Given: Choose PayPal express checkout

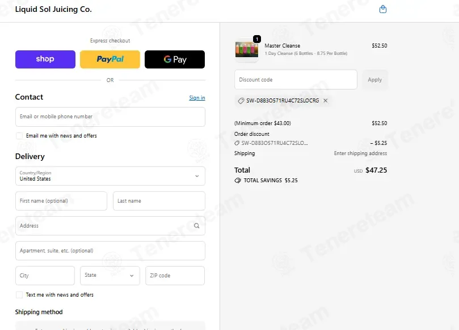Looking at the screenshot, I should pos(110,59).
